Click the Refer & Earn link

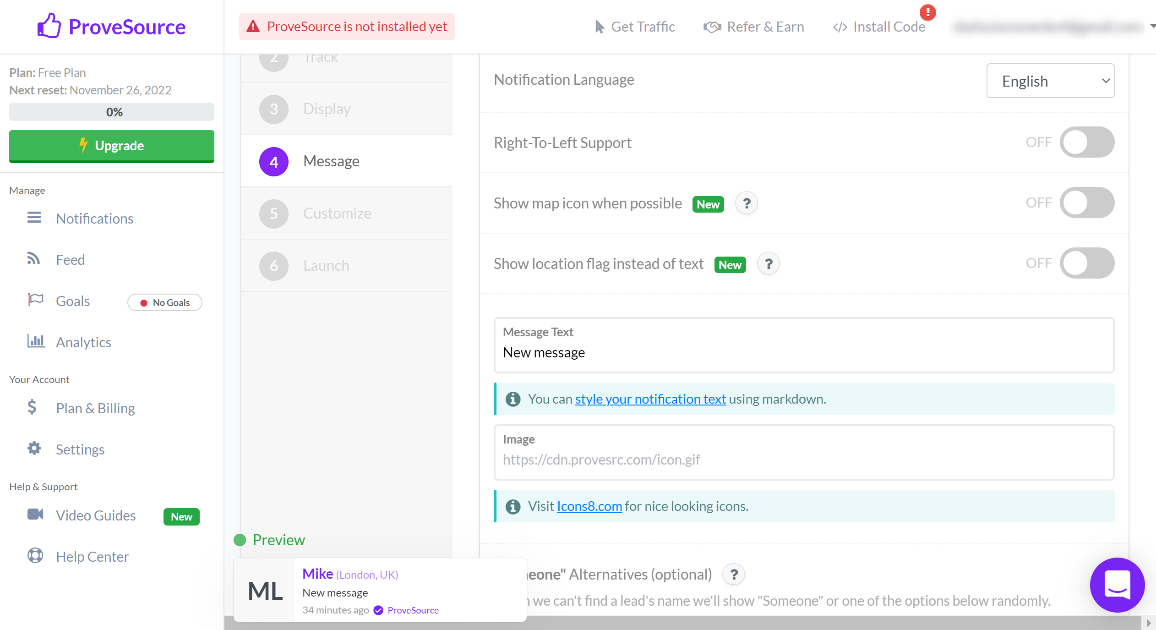tap(754, 27)
